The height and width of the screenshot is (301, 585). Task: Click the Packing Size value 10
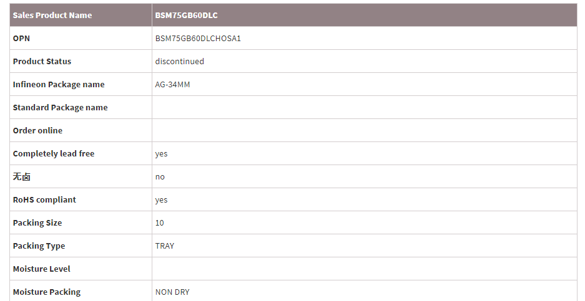(x=159, y=222)
